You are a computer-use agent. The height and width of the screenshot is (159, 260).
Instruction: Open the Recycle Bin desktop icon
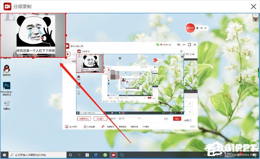[6, 104]
